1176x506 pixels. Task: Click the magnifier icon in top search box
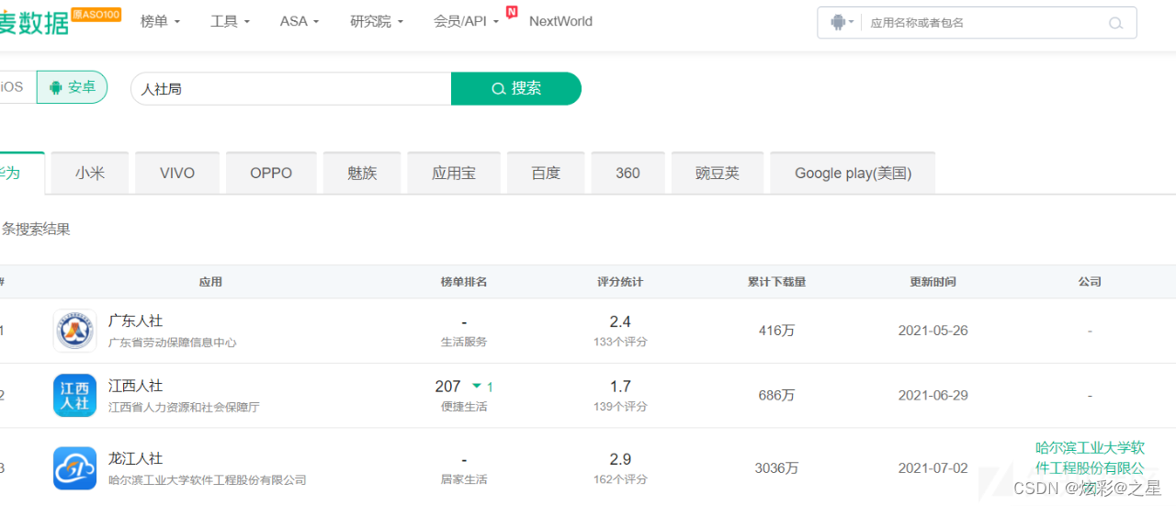(1115, 23)
